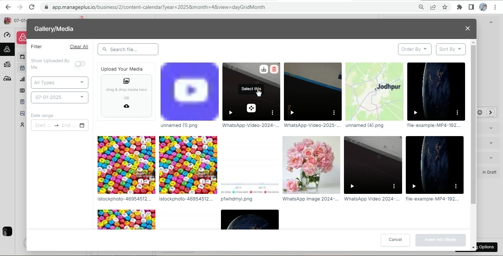Play the WhatsApp-Video-2024 video in first row
503x256 pixels.
(231, 113)
